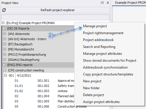This screenshot has width=146, height=109.
Task: Choose Delete project menu entry
Action: [x=93, y=95]
